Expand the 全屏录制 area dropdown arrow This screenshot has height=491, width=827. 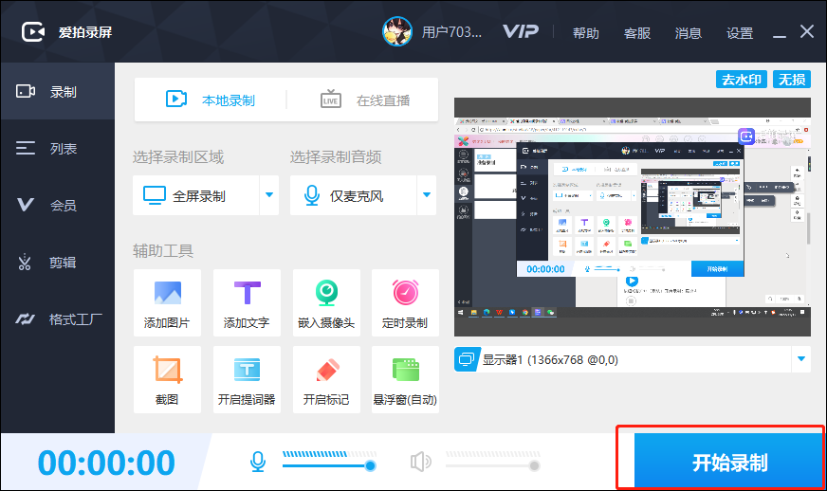click(269, 195)
